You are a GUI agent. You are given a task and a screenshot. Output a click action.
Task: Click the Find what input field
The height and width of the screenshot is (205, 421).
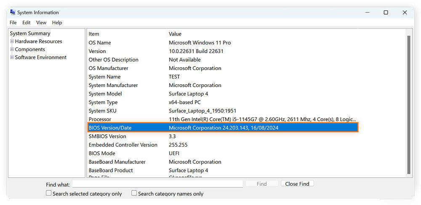pyautogui.click(x=157, y=184)
